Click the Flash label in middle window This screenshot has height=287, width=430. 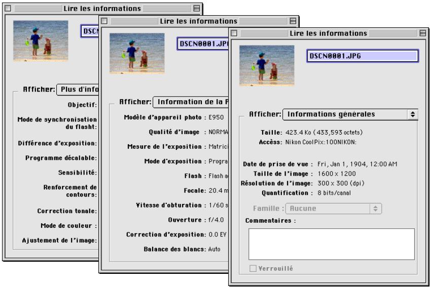[x=195, y=176]
